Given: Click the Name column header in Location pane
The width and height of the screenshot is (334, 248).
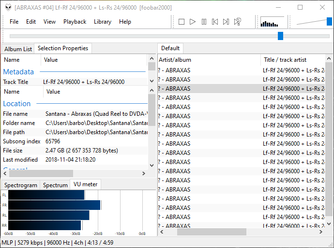Looking at the screenshot, I should click(x=23, y=92).
